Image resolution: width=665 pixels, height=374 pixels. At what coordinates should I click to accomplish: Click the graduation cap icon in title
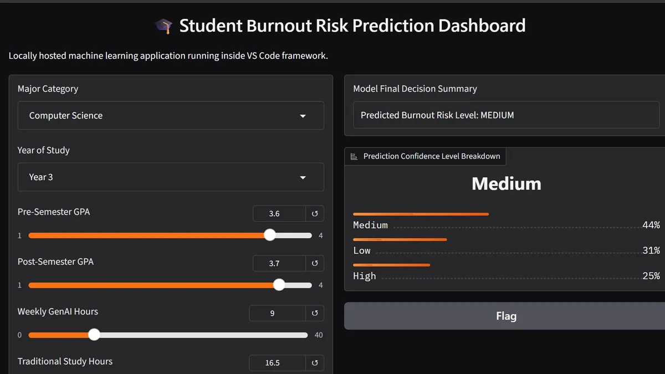163,26
